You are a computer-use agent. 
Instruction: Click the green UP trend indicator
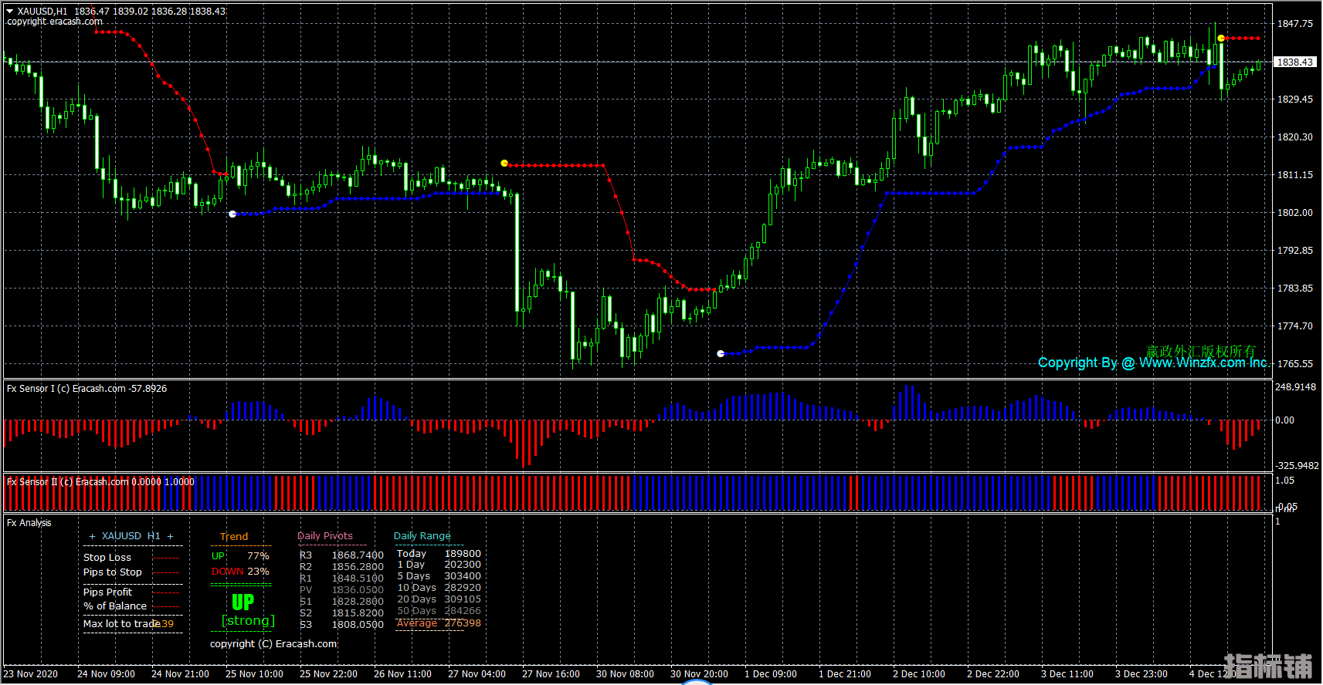pos(243,602)
